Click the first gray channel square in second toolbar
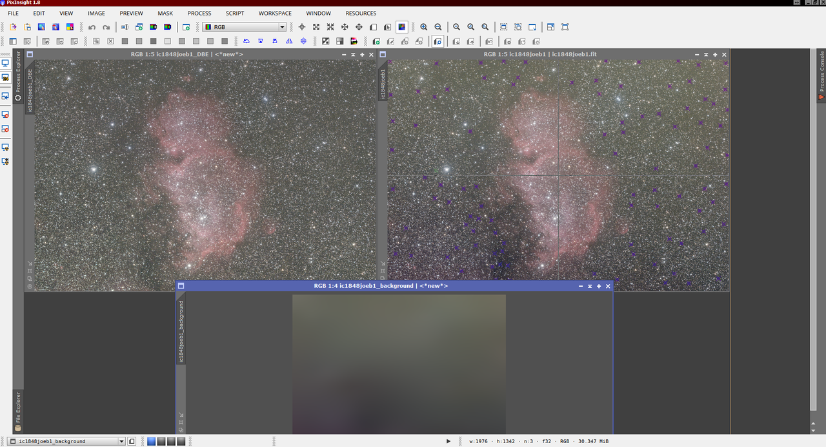The image size is (826, 447). [125, 41]
